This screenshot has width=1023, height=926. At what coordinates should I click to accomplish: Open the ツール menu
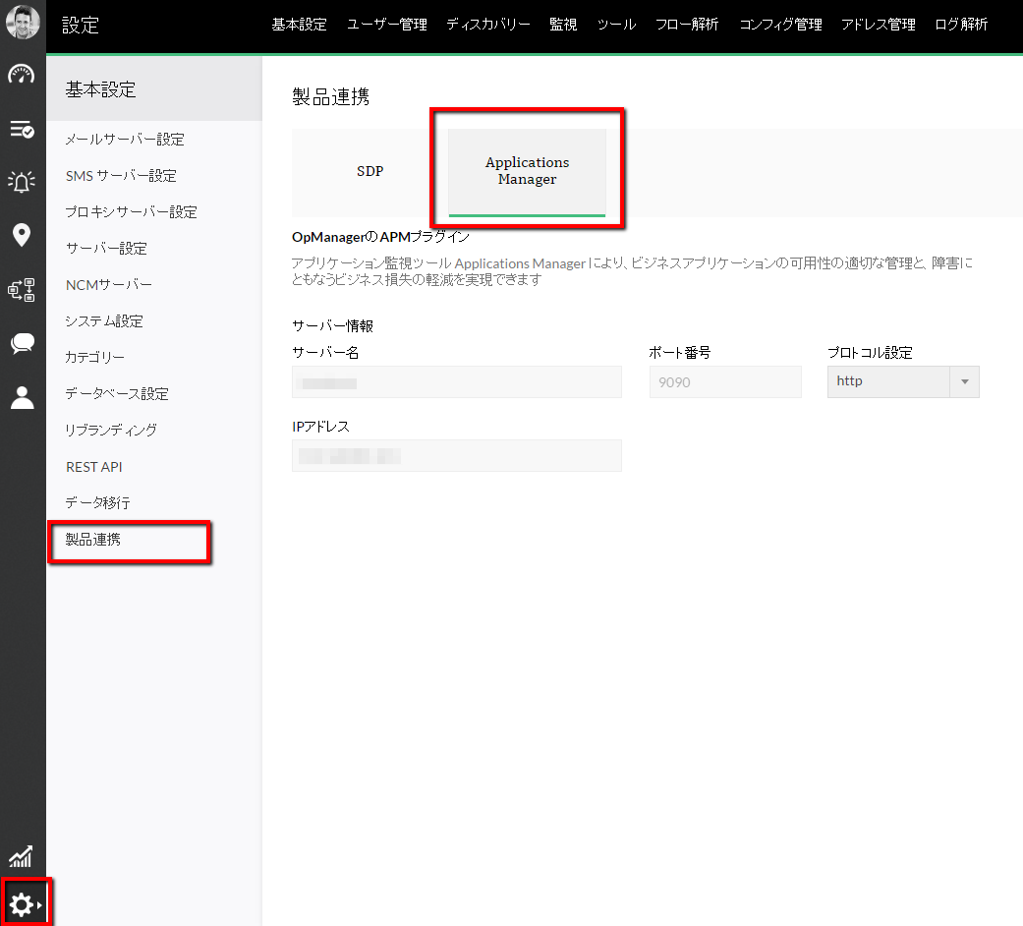pos(616,25)
